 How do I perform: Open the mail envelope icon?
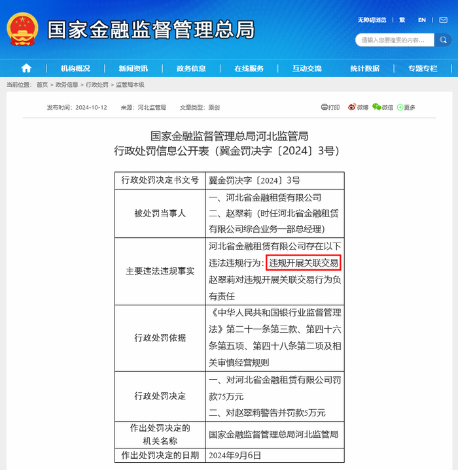pyautogui.click(x=444, y=20)
